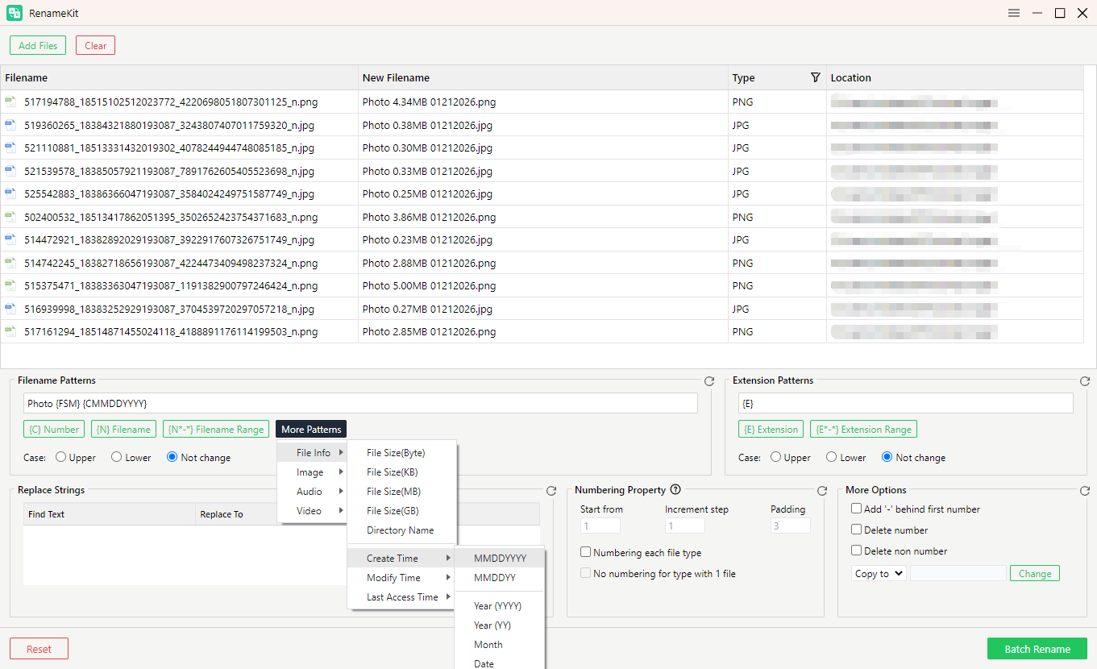Click the Add Files button

(38, 45)
